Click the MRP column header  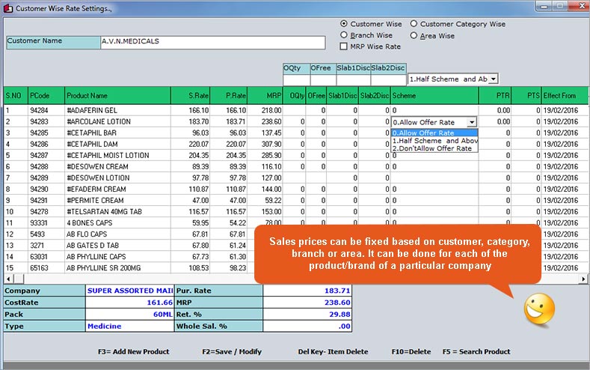265,95
